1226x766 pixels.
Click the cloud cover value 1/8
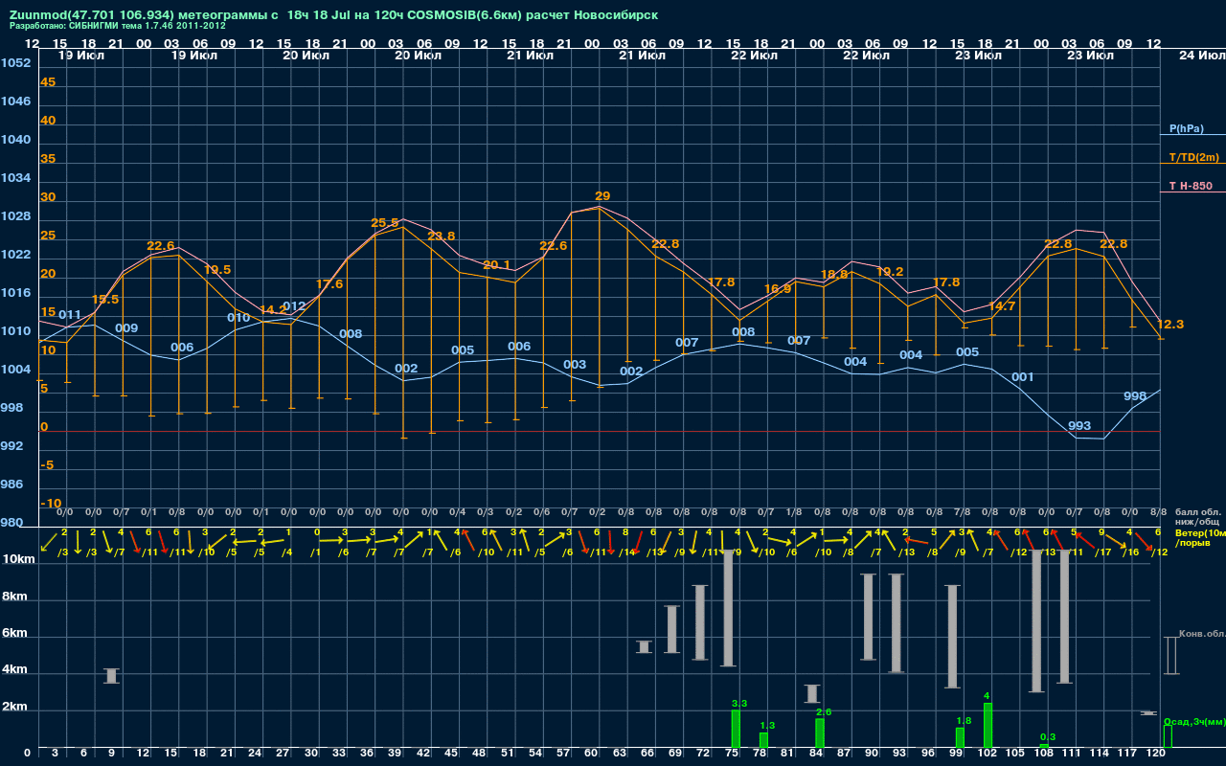793,513
